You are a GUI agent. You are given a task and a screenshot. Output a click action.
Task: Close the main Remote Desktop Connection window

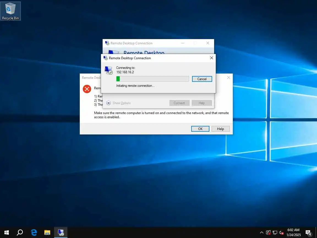[x=208, y=43]
